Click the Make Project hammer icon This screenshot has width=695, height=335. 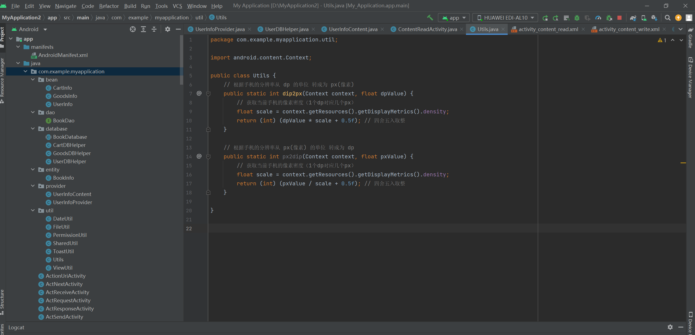[430, 18]
